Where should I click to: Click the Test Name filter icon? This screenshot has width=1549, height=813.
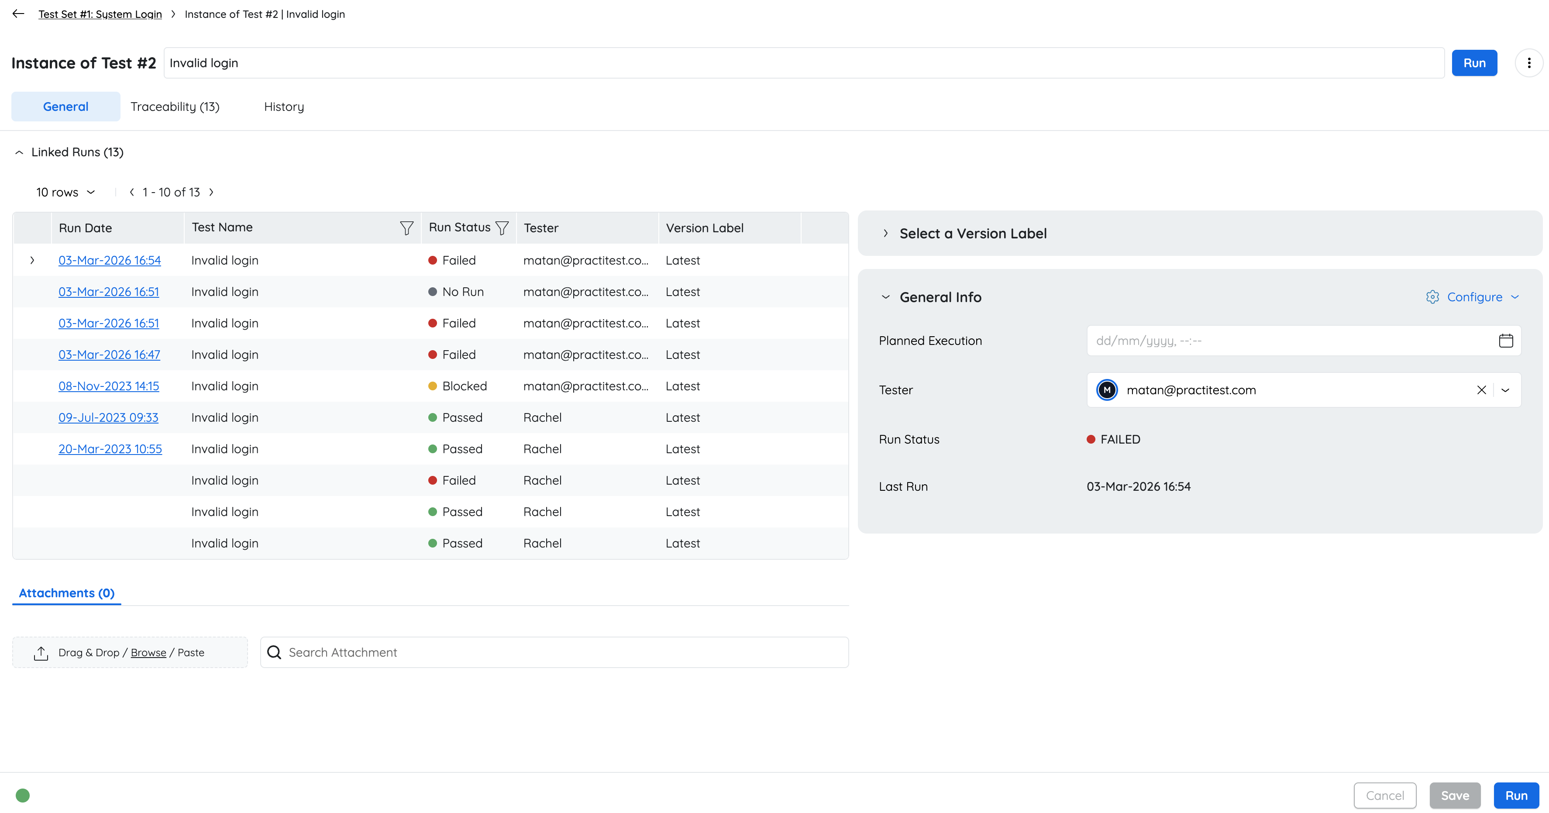click(x=406, y=228)
